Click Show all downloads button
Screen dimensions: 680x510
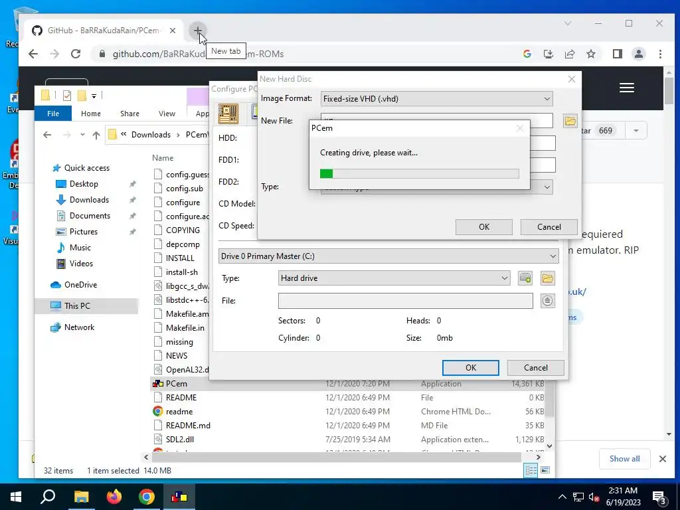[624, 459]
